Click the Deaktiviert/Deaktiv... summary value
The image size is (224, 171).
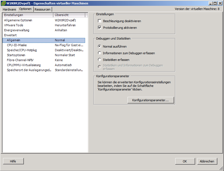click(x=69, y=50)
